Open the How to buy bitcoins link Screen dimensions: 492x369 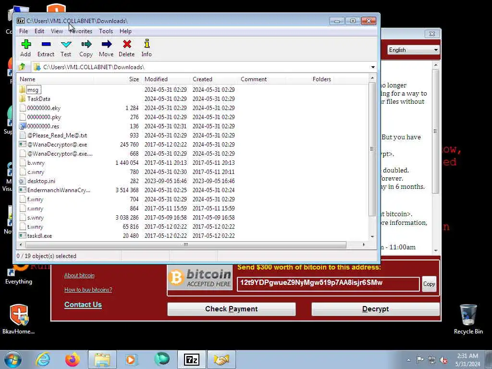(x=88, y=290)
